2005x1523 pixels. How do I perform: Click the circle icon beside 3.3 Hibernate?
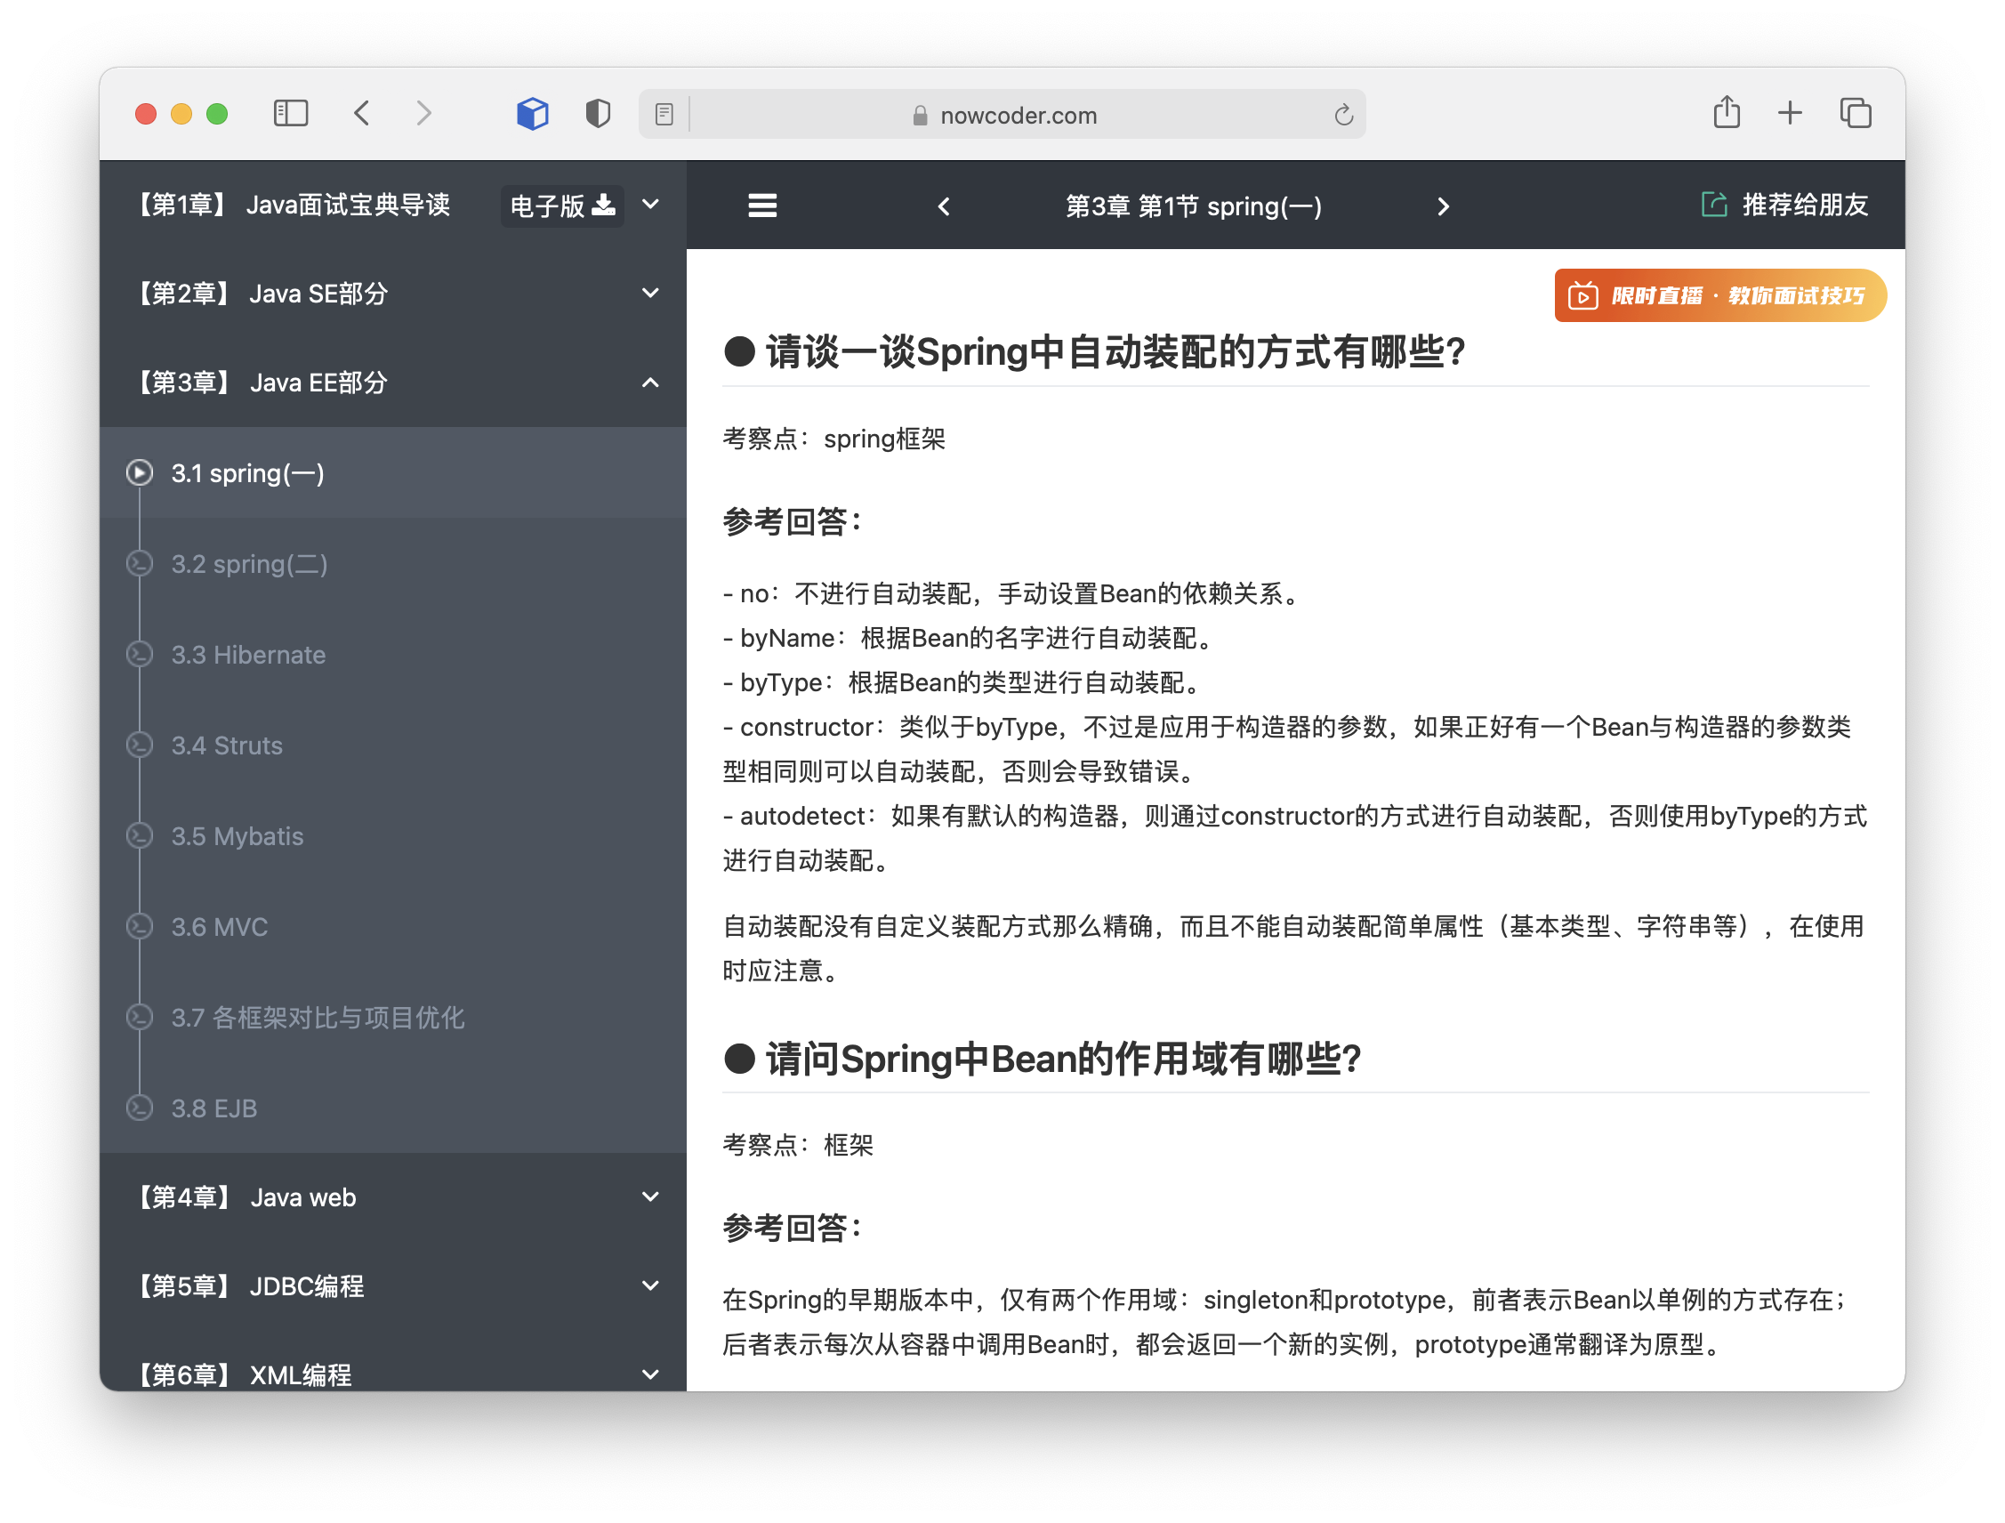click(140, 655)
